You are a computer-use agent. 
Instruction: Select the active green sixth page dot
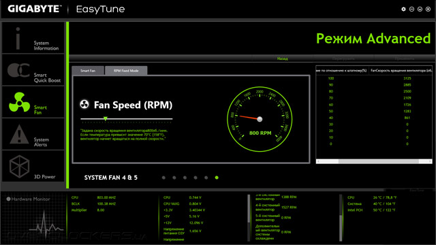click(217, 178)
